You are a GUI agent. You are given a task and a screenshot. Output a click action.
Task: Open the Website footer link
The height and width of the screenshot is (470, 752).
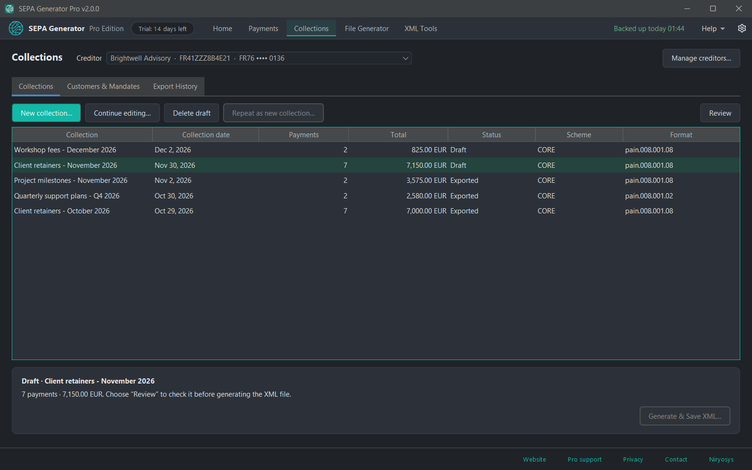[534, 459]
